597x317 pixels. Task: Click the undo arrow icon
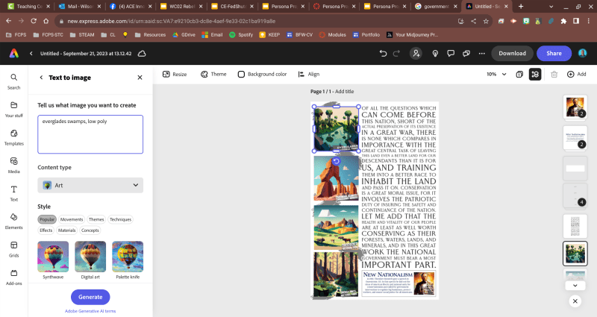tap(383, 54)
